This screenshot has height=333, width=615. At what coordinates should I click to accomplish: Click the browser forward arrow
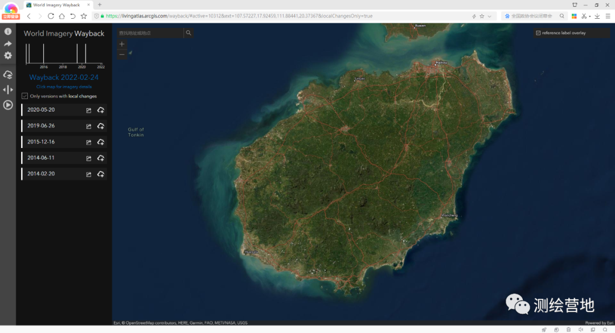[40, 16]
